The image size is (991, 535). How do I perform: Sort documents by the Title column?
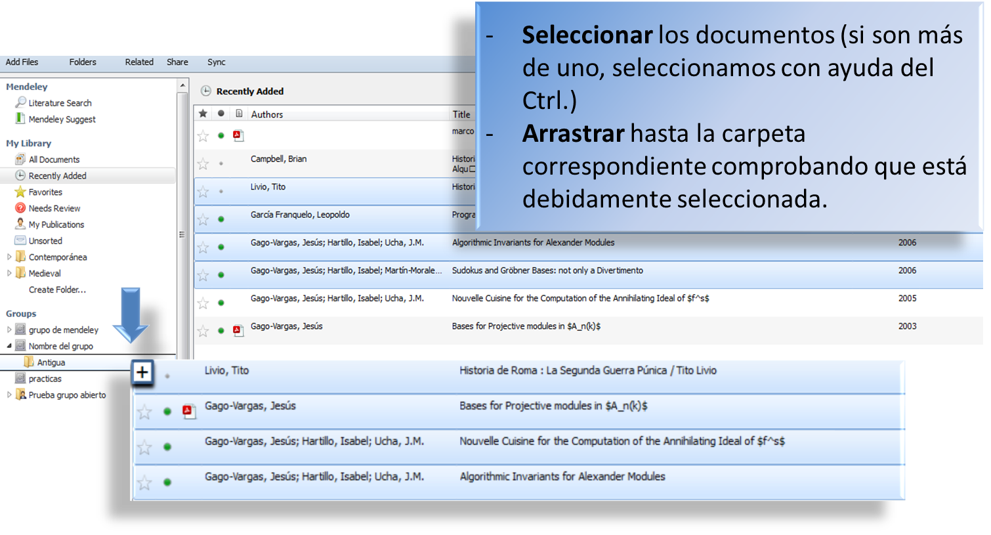pos(462,114)
